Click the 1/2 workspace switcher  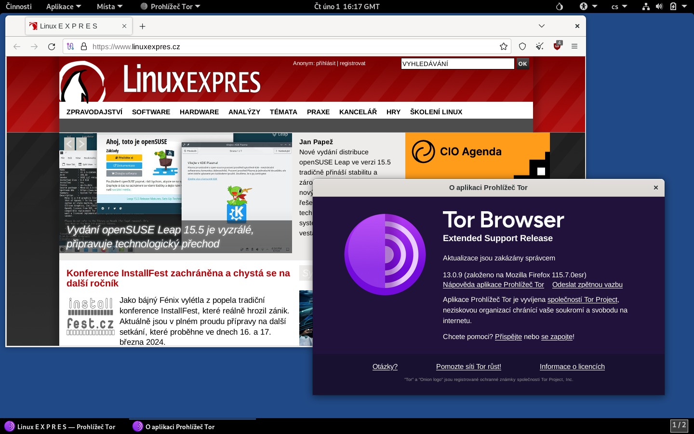[x=679, y=425]
